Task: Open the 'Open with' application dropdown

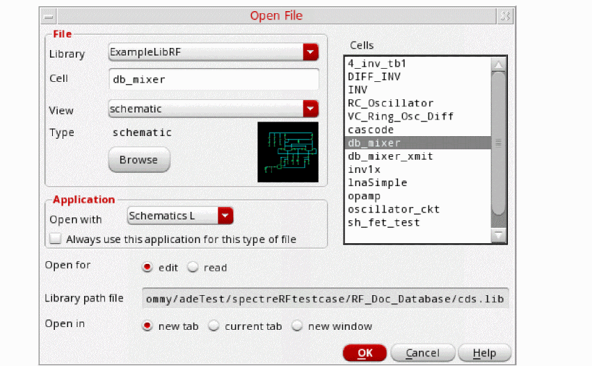Action: (225, 216)
